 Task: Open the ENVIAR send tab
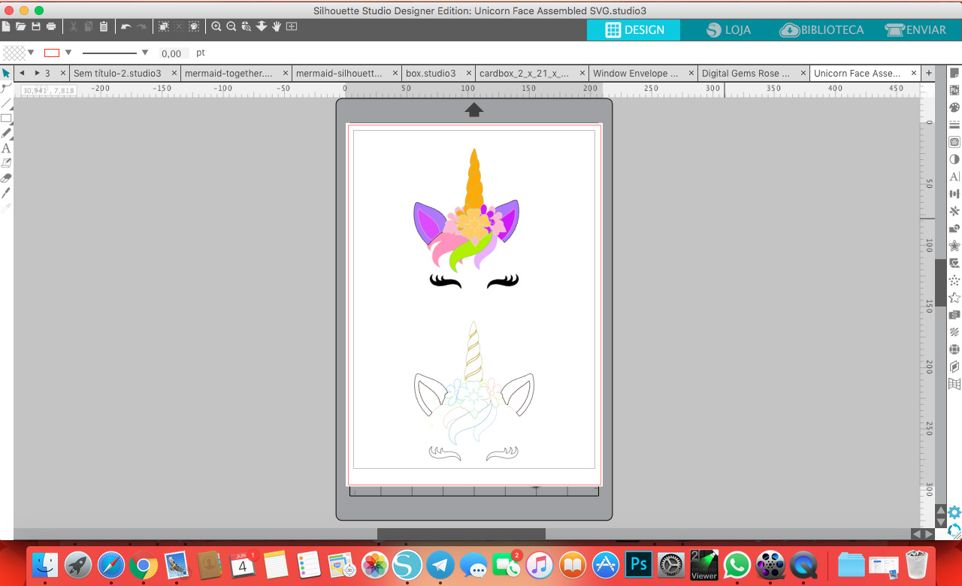pos(916,30)
